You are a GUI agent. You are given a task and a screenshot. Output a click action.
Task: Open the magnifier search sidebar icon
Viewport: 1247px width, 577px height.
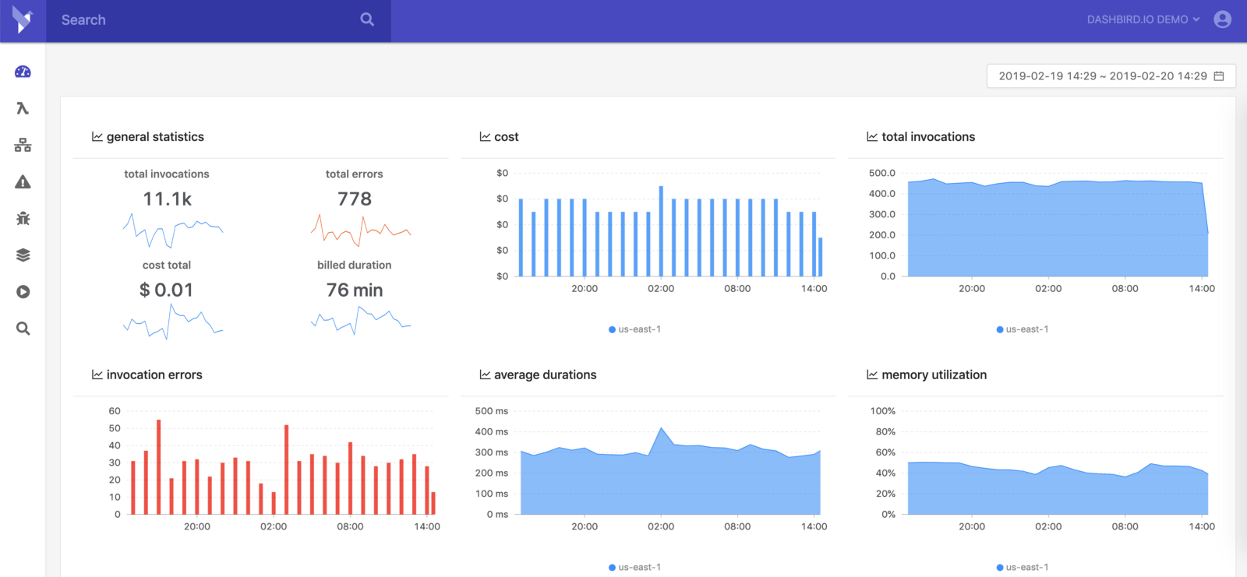(x=23, y=329)
